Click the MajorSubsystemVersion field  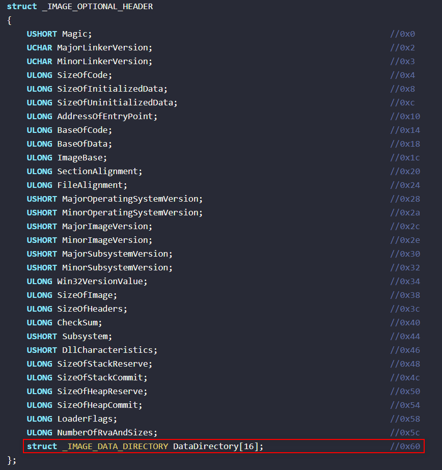117,254
